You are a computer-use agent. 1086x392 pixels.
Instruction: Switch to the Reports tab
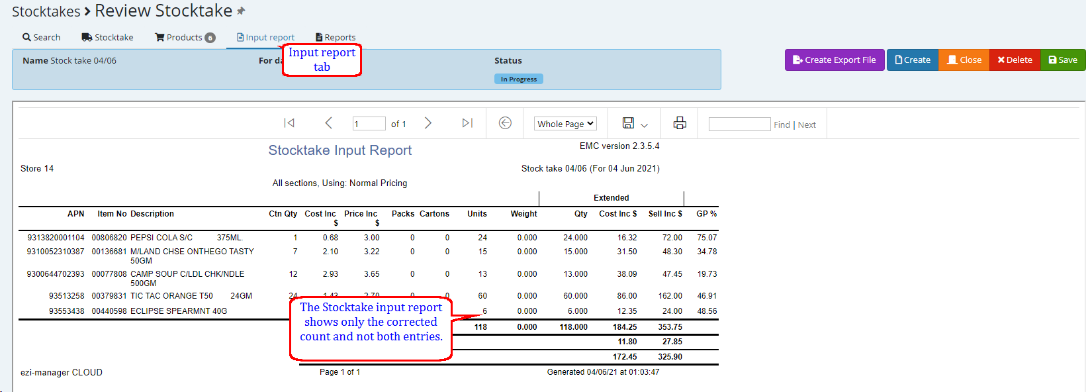336,38
